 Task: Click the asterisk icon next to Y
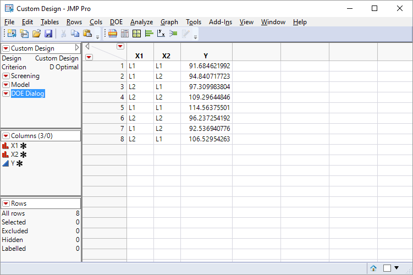coord(19,163)
